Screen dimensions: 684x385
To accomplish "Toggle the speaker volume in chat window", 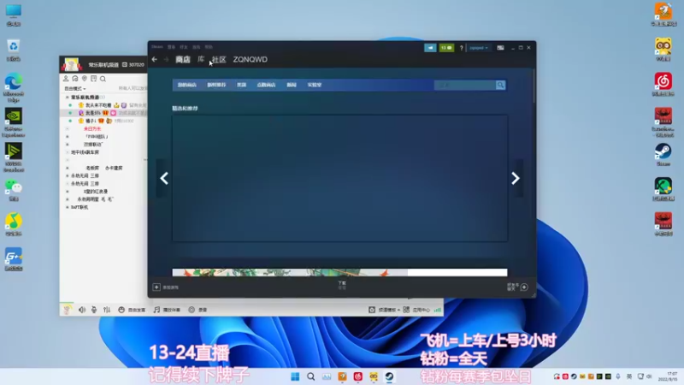I will click(x=82, y=310).
